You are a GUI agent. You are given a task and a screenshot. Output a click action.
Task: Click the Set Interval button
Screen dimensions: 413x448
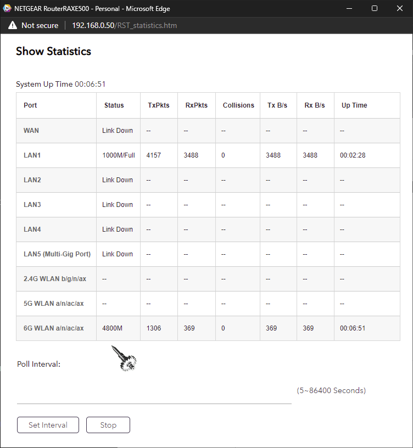coord(48,425)
